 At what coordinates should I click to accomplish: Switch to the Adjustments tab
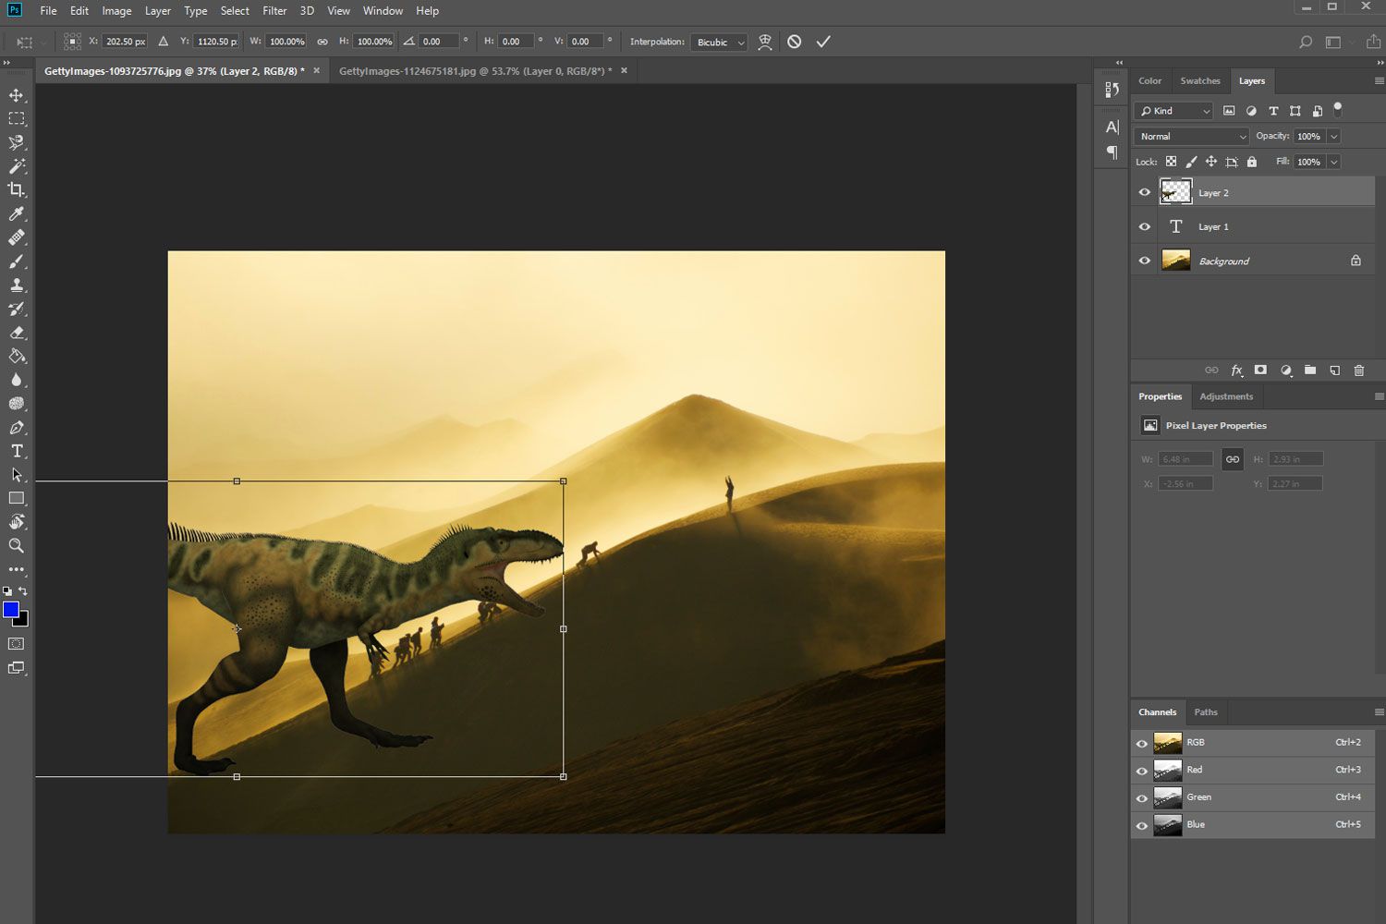[1226, 396]
